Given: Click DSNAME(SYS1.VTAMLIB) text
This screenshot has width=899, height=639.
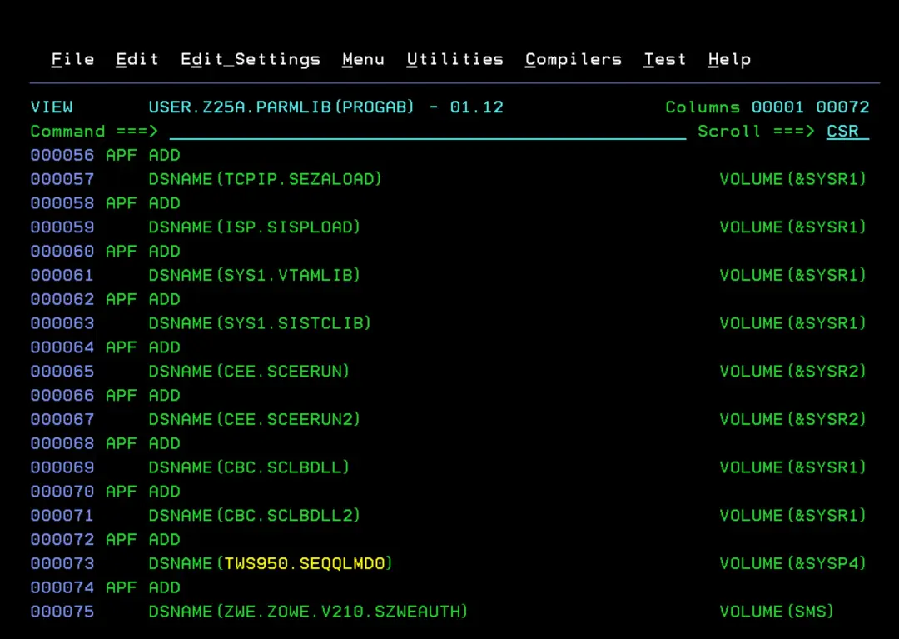Looking at the screenshot, I should point(254,275).
